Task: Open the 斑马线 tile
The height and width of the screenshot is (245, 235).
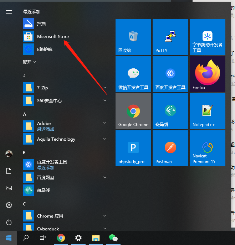Action: coord(170,111)
